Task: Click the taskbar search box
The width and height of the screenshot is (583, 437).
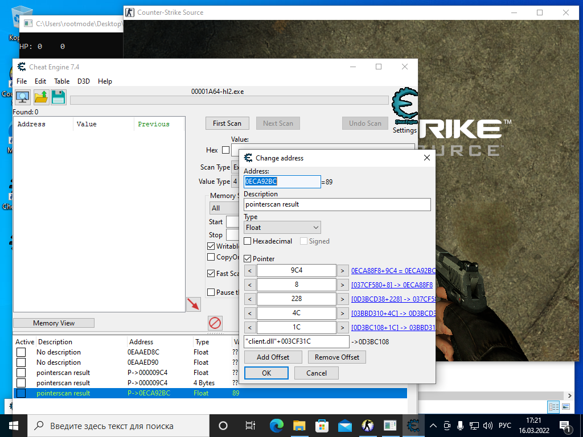Action: [x=119, y=426]
